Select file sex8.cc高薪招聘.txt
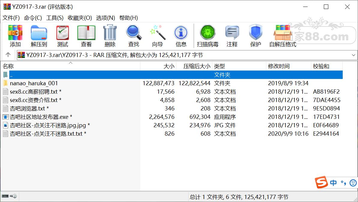The height and width of the screenshot is (202, 358). (36, 92)
